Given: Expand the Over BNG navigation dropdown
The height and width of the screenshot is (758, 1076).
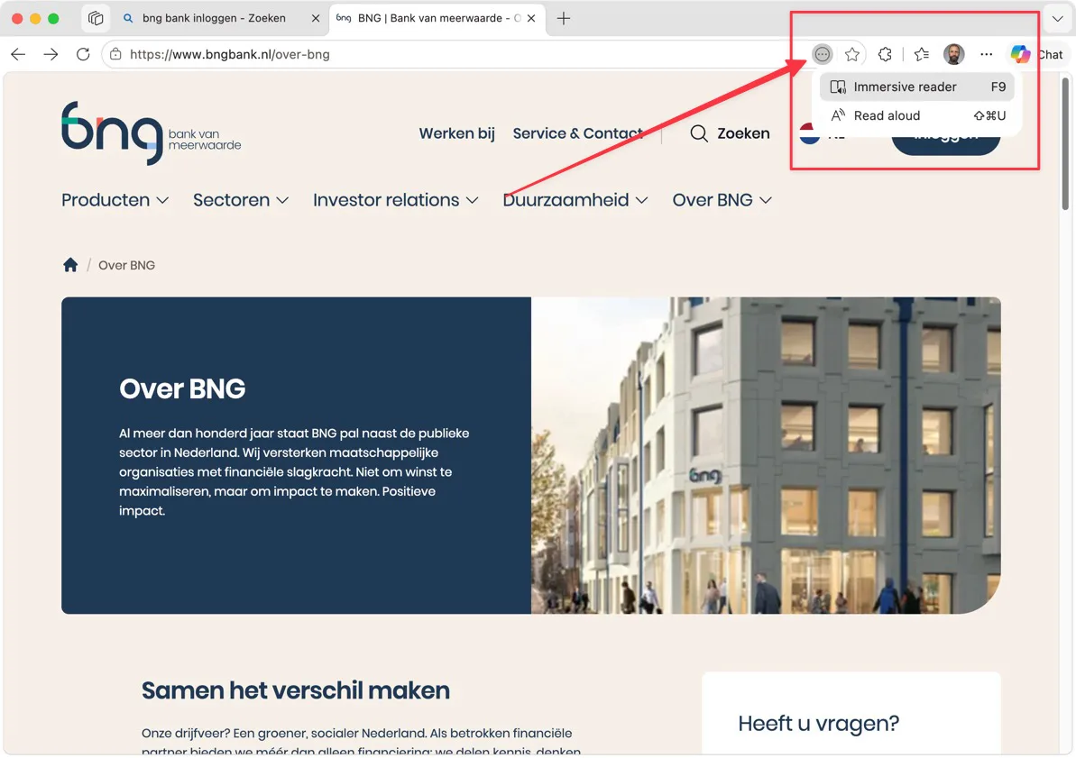Looking at the screenshot, I should click(x=722, y=200).
